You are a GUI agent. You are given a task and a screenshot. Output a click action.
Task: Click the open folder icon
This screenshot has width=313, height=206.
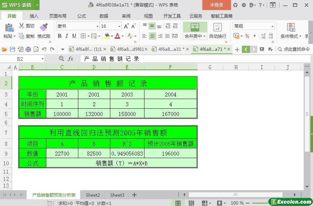[x=4, y=49]
